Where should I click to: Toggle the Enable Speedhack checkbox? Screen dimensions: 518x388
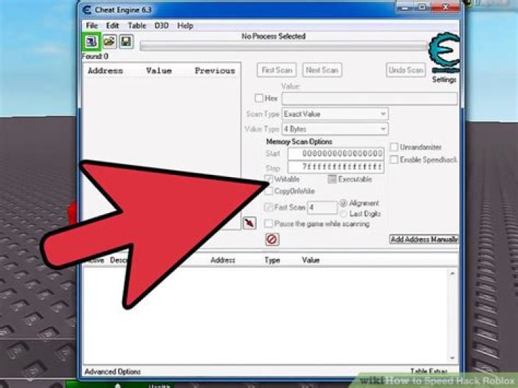coord(394,160)
